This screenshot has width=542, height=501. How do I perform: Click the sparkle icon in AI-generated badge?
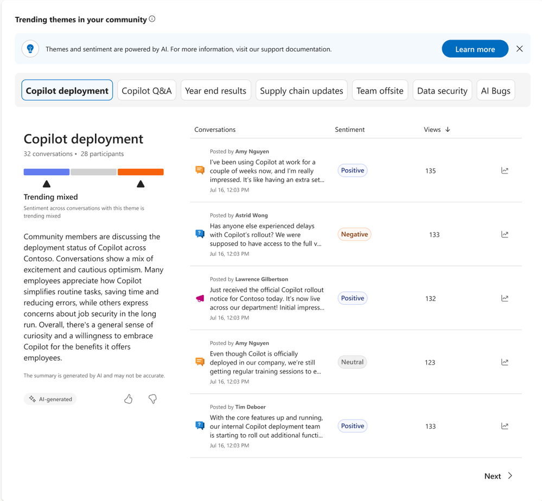pos(32,399)
